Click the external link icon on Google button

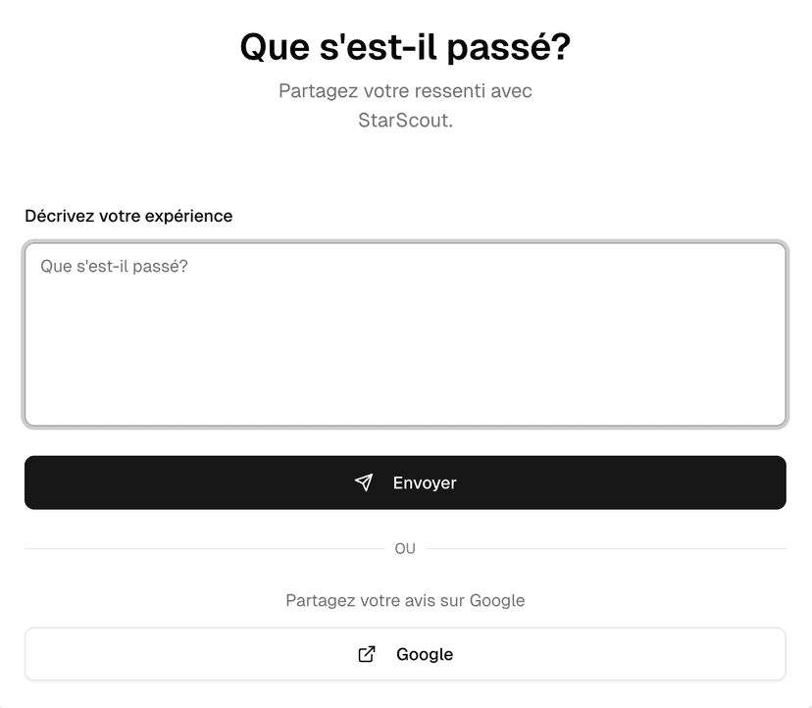(x=366, y=653)
